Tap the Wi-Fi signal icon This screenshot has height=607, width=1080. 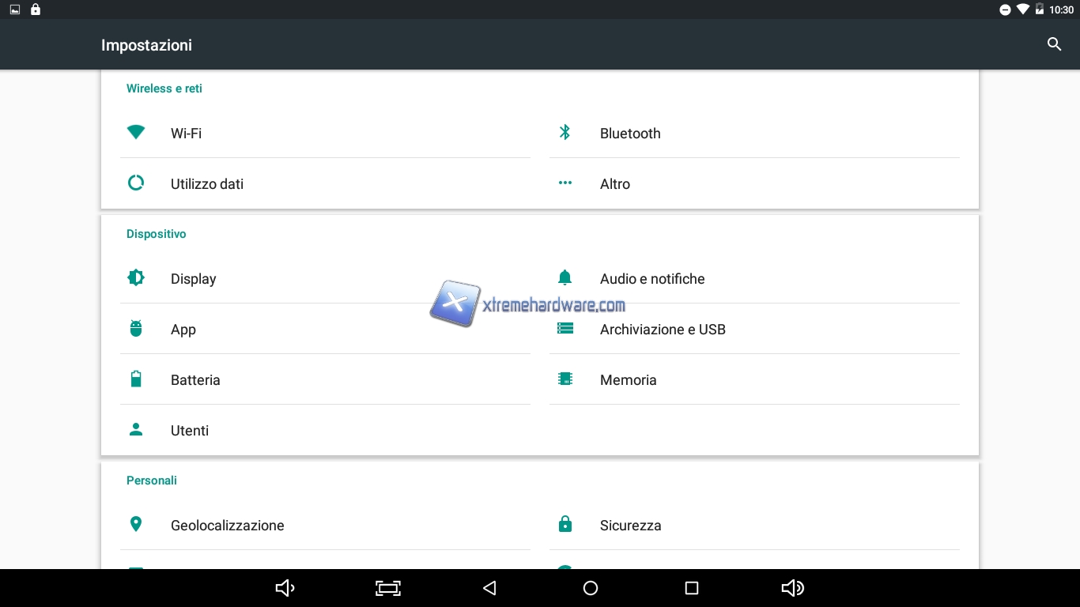pos(136,133)
